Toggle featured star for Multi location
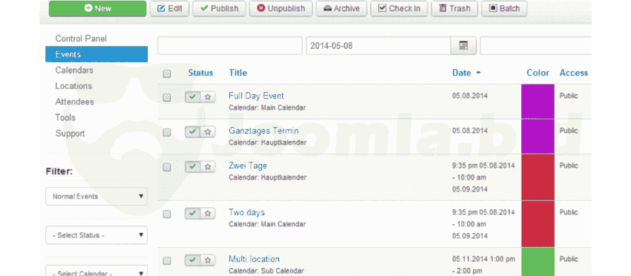Screen dimensions: 631x276 click(x=208, y=260)
